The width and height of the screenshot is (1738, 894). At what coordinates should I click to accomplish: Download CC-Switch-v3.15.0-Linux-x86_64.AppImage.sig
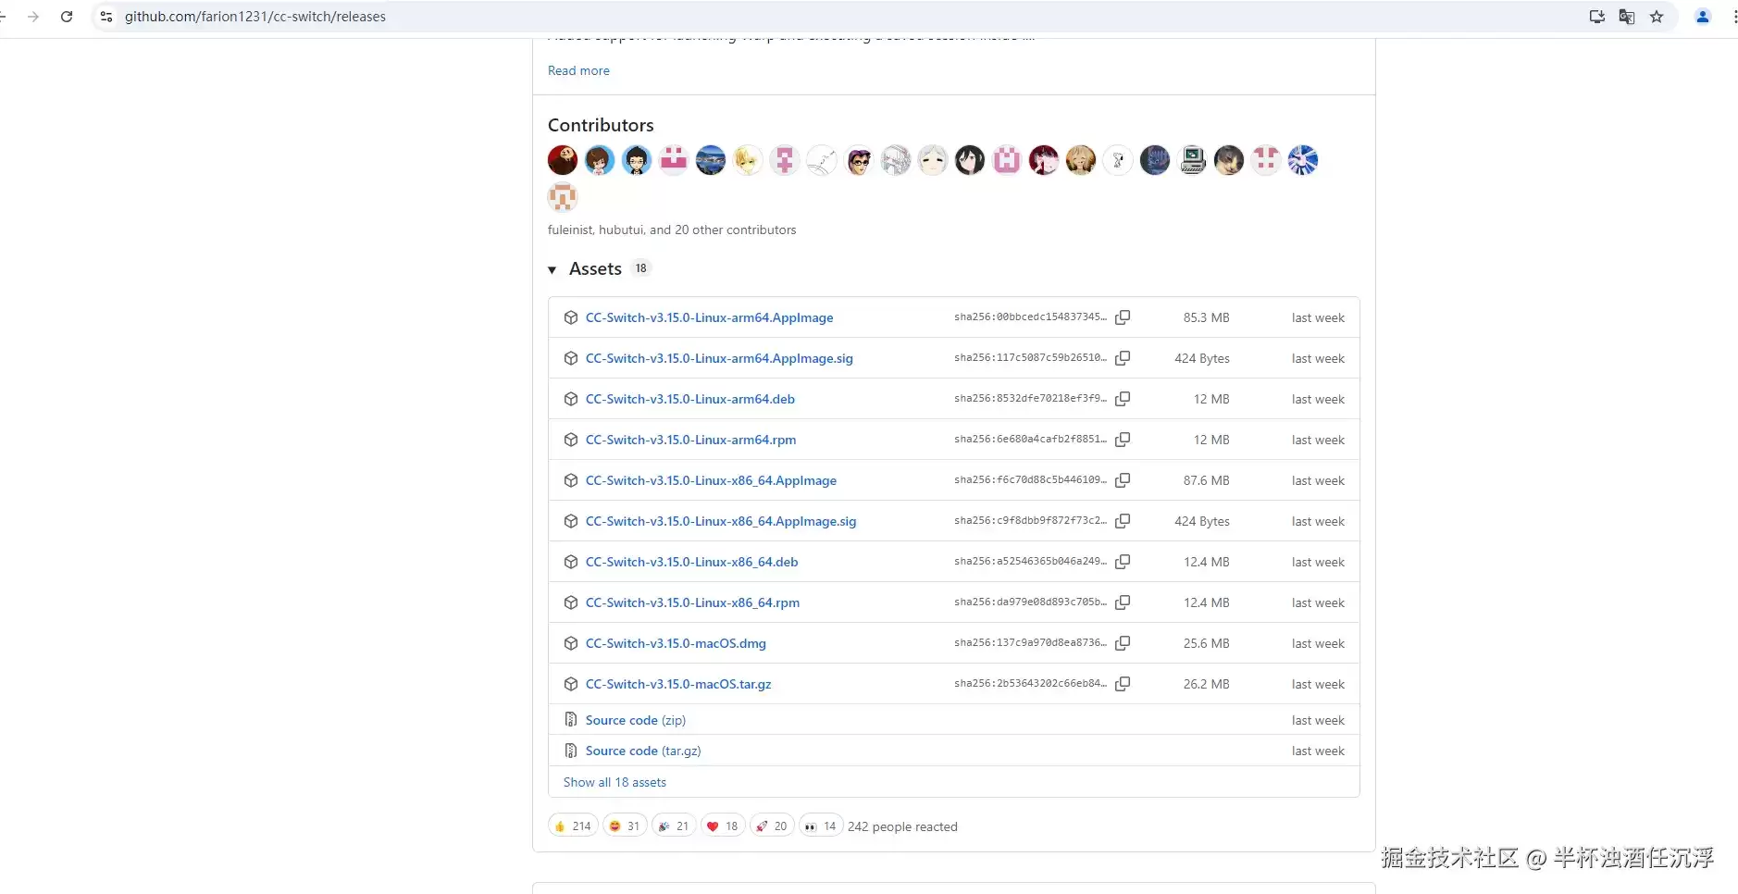(x=721, y=521)
